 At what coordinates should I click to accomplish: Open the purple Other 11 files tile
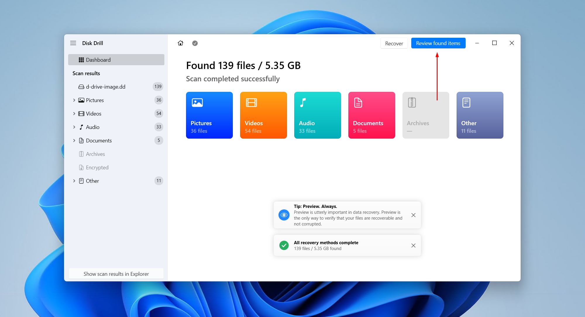coord(480,115)
